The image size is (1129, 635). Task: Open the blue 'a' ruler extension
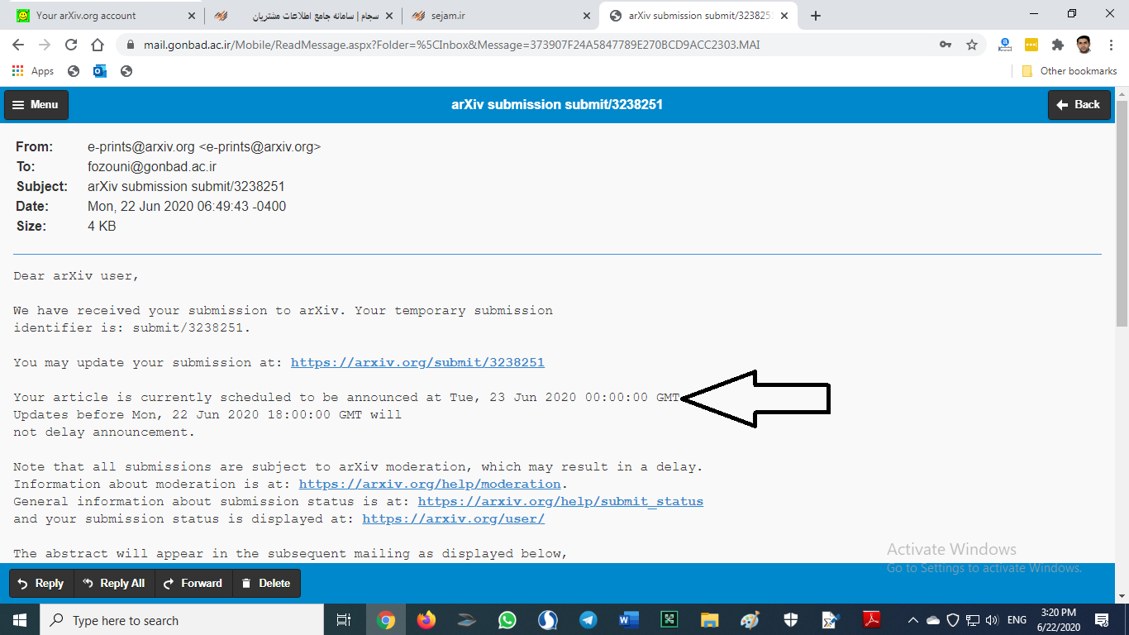pos(1005,45)
